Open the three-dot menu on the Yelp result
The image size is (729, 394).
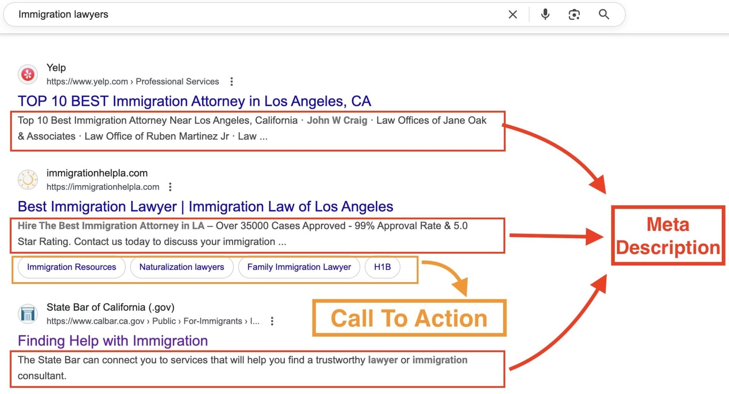pos(232,81)
